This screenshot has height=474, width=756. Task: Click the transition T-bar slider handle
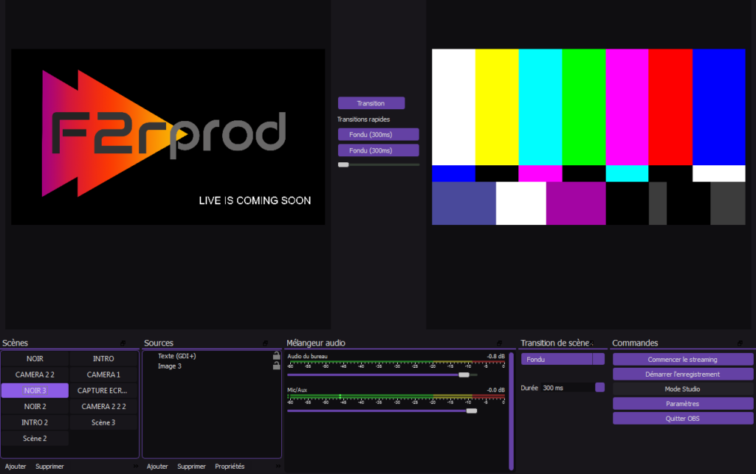[x=343, y=164]
